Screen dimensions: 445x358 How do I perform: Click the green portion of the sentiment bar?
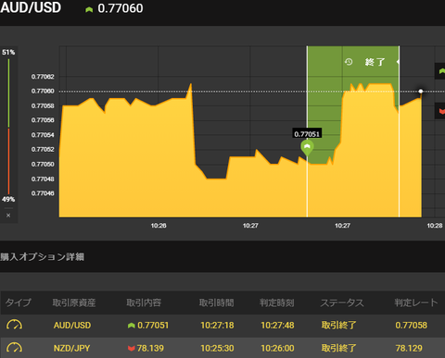[8, 93]
